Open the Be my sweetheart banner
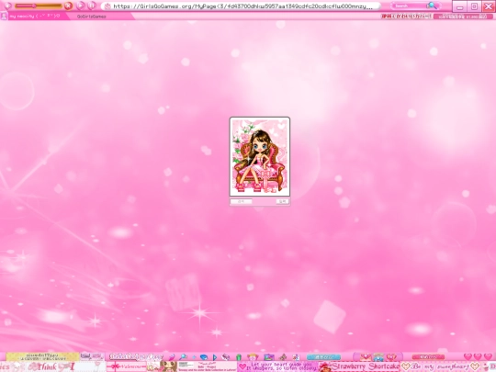The image size is (496, 372). click(440, 366)
